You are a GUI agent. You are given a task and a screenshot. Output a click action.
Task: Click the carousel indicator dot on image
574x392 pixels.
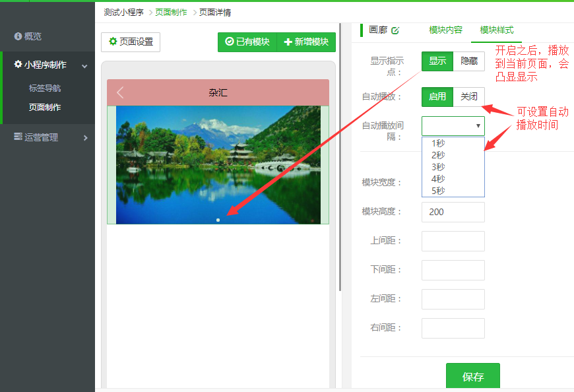coord(218,220)
